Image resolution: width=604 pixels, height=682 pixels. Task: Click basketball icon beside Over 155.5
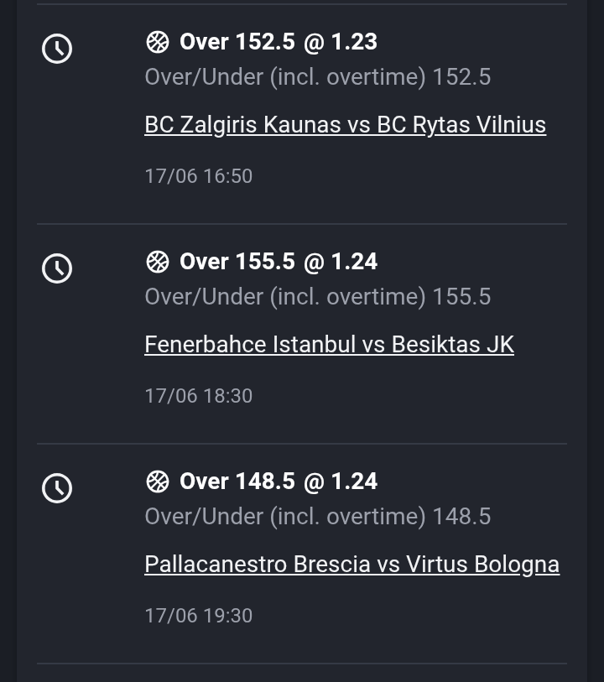158,262
